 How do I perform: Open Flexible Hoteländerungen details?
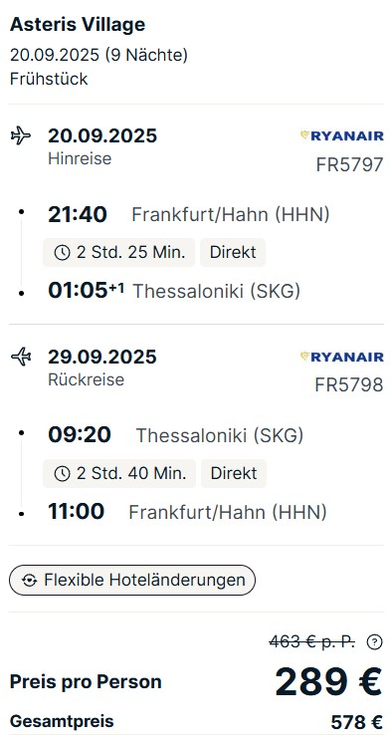click(132, 580)
